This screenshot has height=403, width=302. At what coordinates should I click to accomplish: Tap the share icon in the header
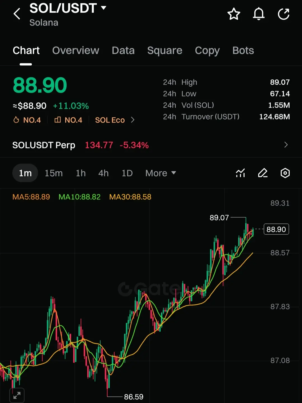point(284,14)
